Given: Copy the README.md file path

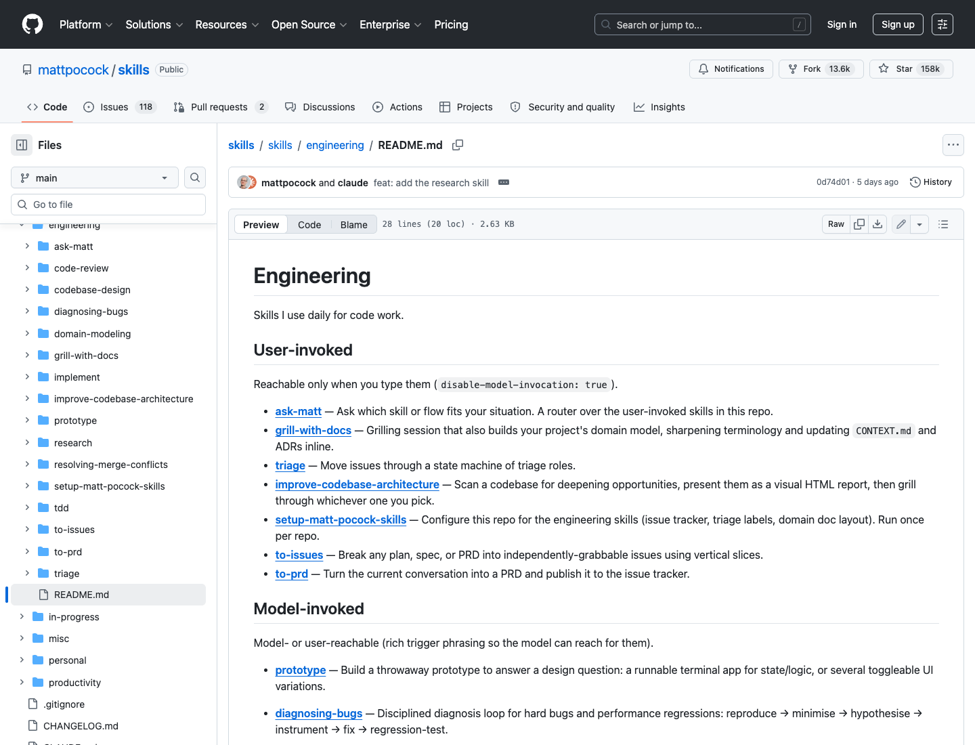Looking at the screenshot, I should 458,145.
